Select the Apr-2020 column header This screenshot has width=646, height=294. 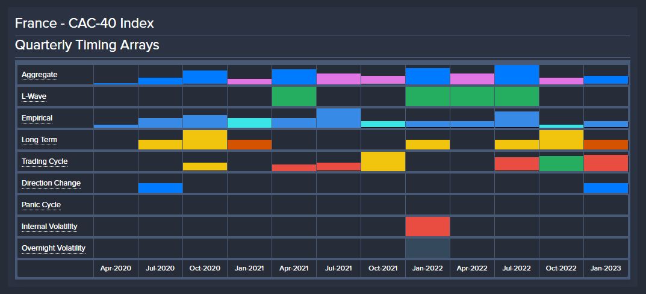pos(116,269)
